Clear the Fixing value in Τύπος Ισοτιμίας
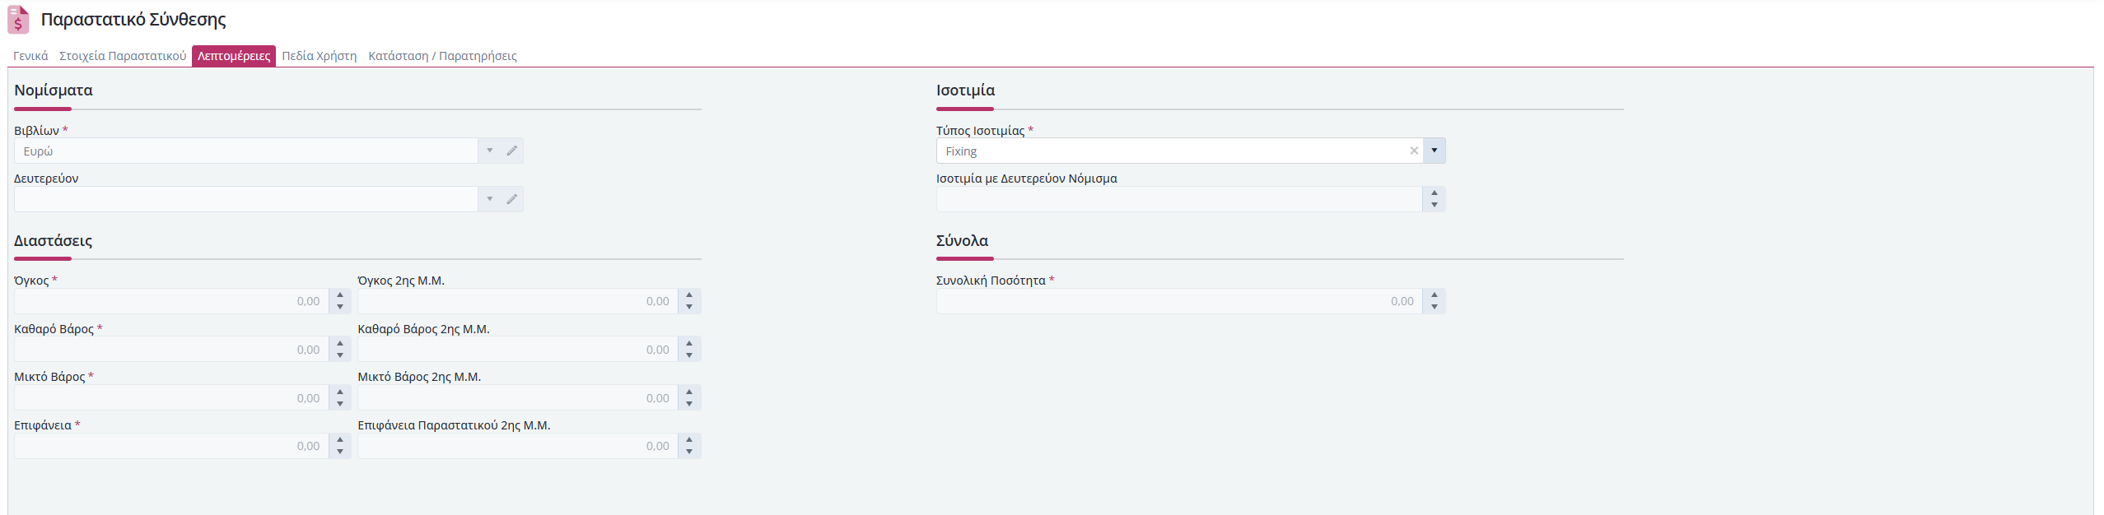2104x515 pixels. 1414,151
